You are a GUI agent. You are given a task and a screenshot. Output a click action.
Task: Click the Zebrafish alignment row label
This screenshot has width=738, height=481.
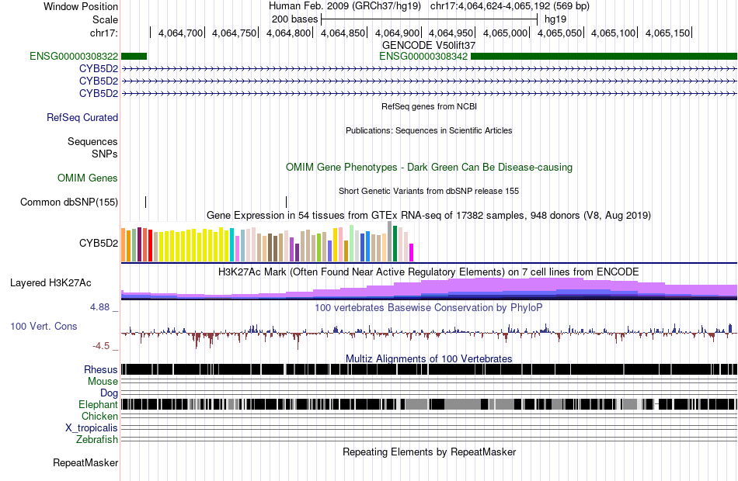point(97,439)
